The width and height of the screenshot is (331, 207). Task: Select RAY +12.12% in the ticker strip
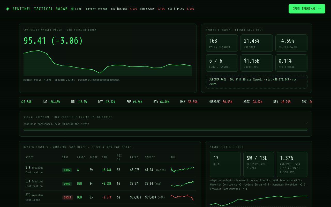click(107, 102)
